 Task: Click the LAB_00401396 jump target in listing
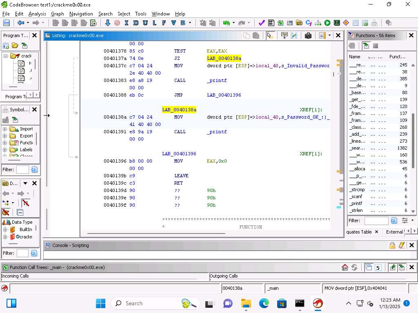point(224,95)
